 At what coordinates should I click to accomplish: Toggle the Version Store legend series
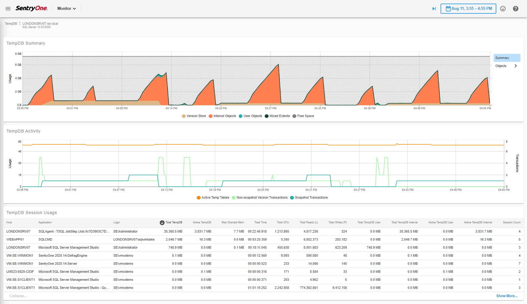[x=194, y=116]
